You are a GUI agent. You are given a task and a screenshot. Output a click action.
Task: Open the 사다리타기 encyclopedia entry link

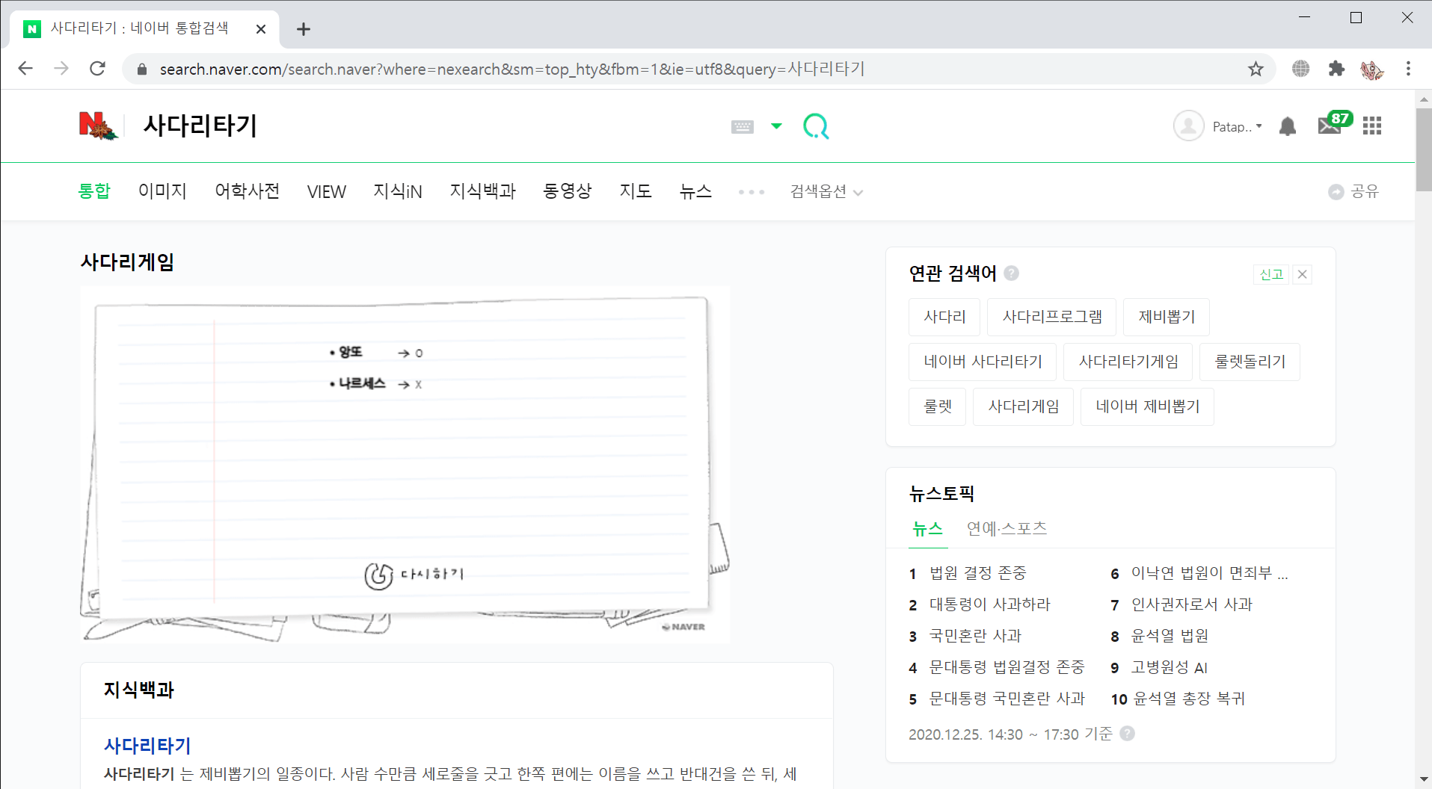pos(147,745)
